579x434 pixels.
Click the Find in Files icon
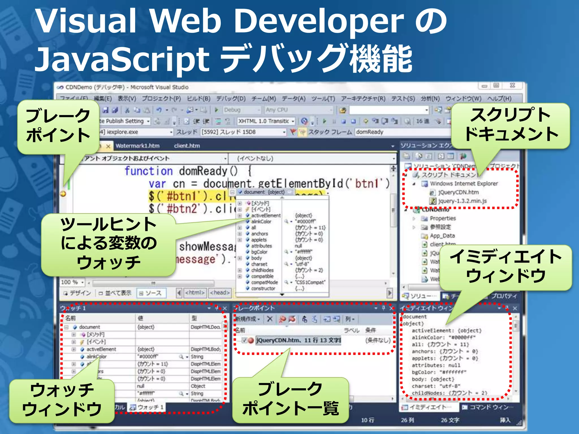pyautogui.click(x=343, y=110)
